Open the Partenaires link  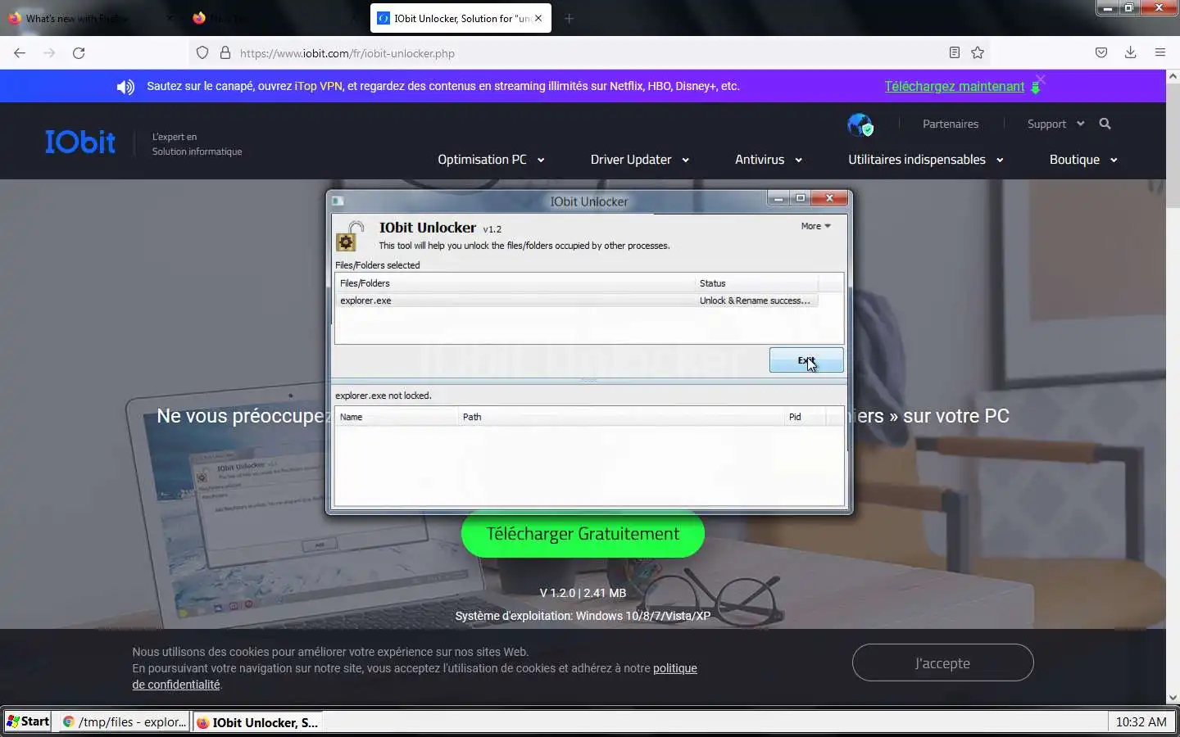click(x=951, y=124)
